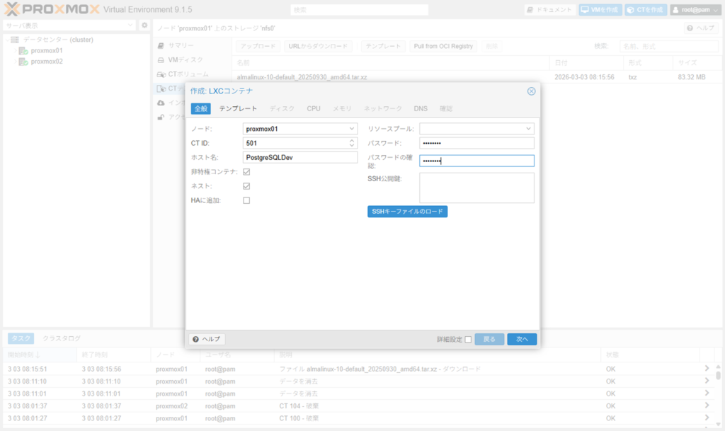Close the LXC container creation dialog
This screenshot has width=725, height=431.
[x=531, y=91]
